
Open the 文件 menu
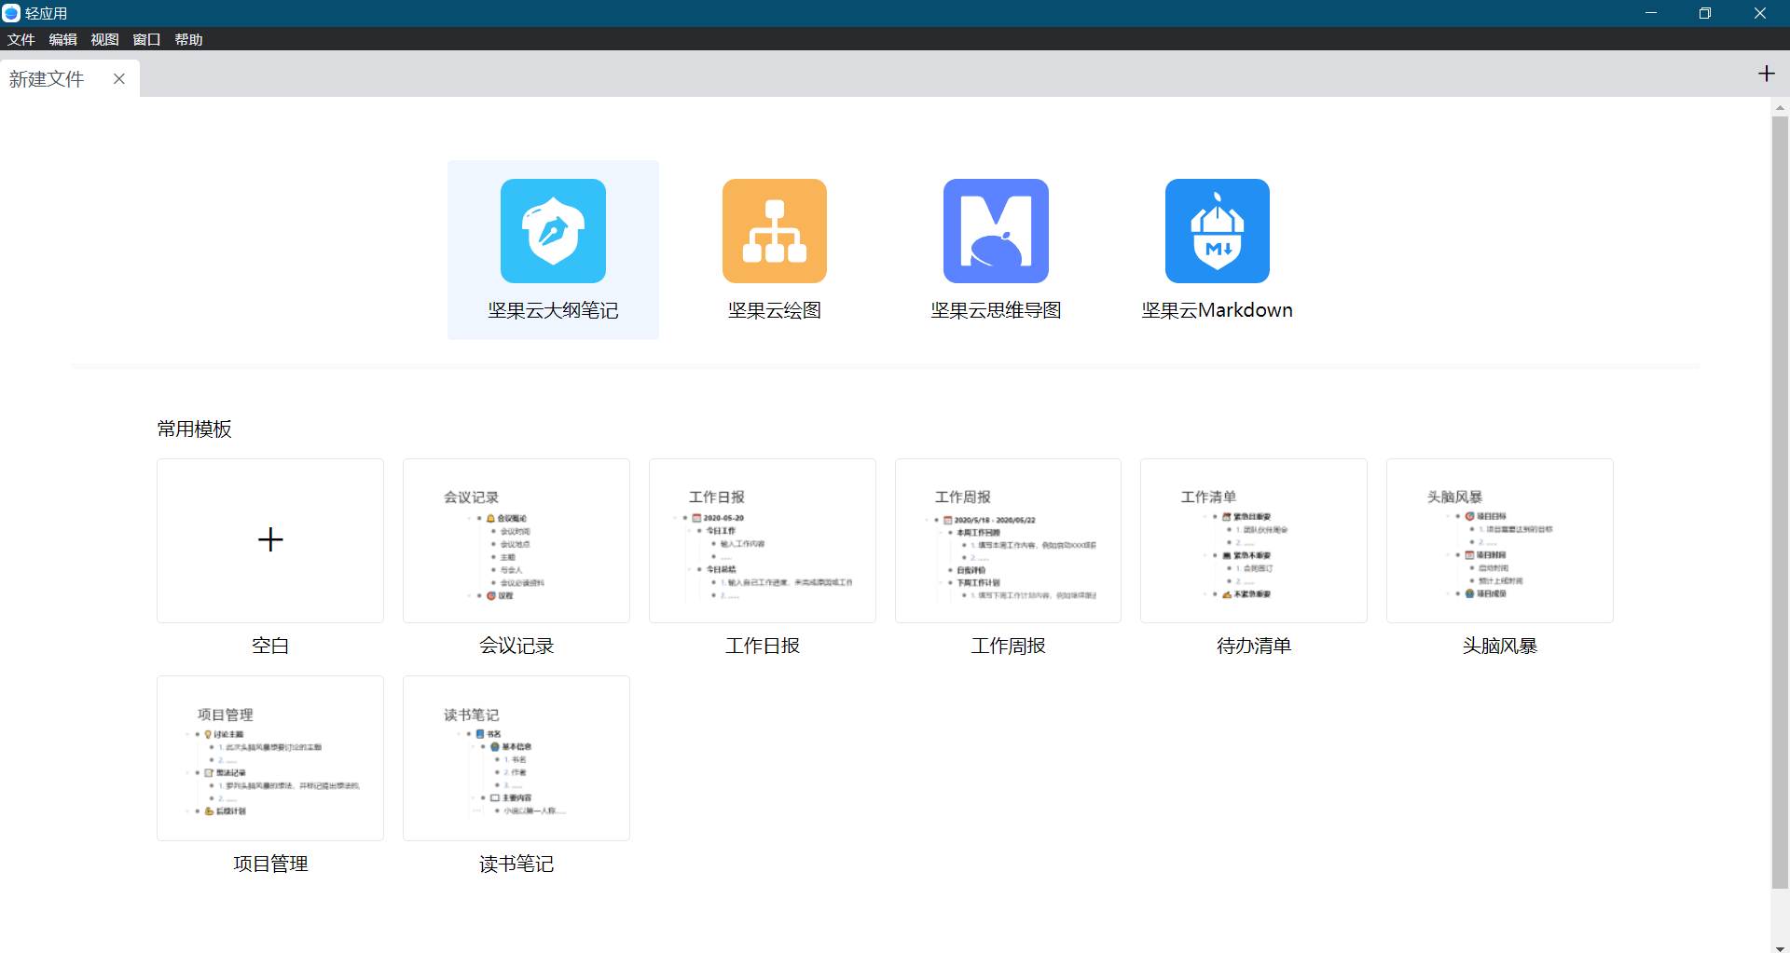coord(21,39)
